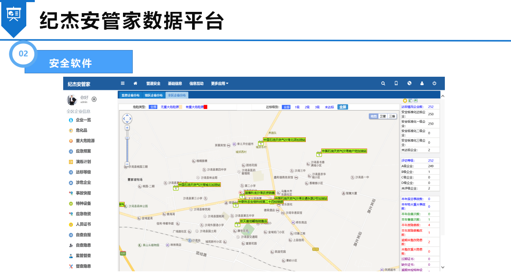
Task: Click 中国石油天然气沙湾北郊加油站 map label
Action: tap(284, 139)
